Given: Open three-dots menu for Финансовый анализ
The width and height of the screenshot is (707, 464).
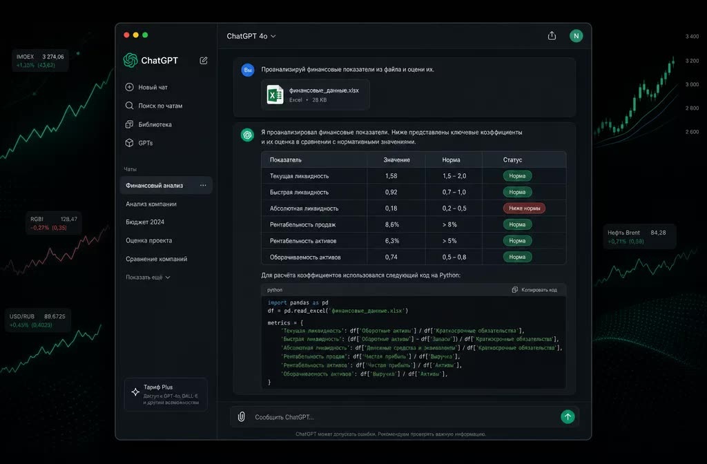Looking at the screenshot, I should pyautogui.click(x=203, y=185).
